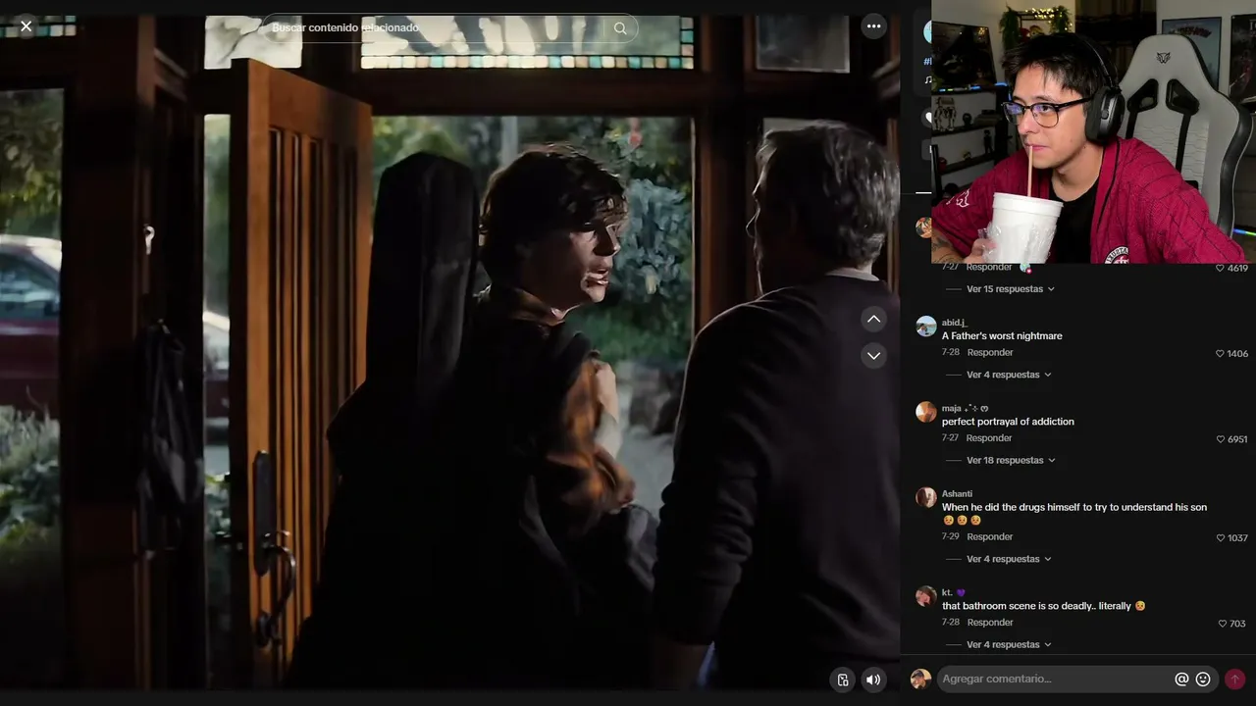
Task: Open Ashanti's profile from username
Action: point(957,493)
